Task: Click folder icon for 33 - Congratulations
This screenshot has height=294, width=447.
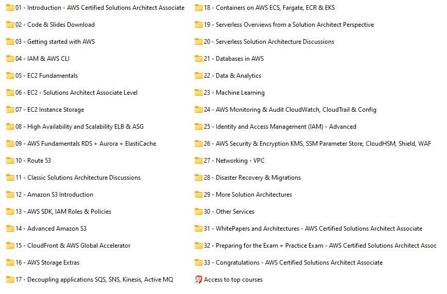Action: [198, 263]
